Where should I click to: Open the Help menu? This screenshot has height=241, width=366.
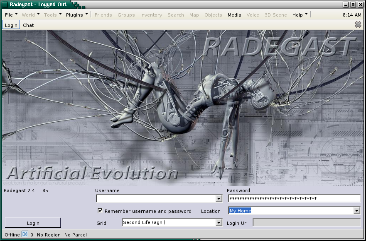(x=300, y=15)
